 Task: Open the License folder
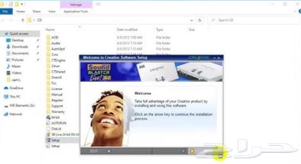[x=57, y=89]
